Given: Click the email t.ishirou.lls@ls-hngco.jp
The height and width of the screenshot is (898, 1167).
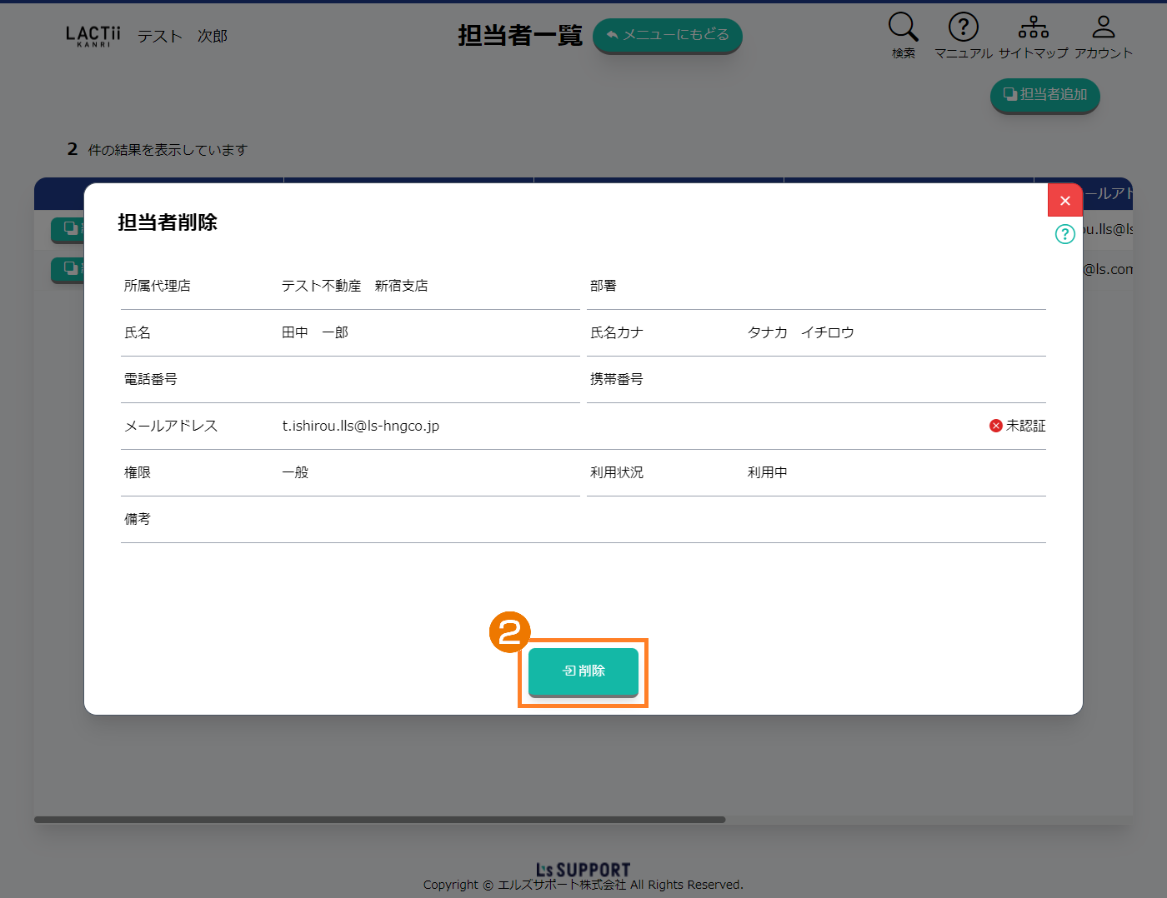Looking at the screenshot, I should coord(360,426).
